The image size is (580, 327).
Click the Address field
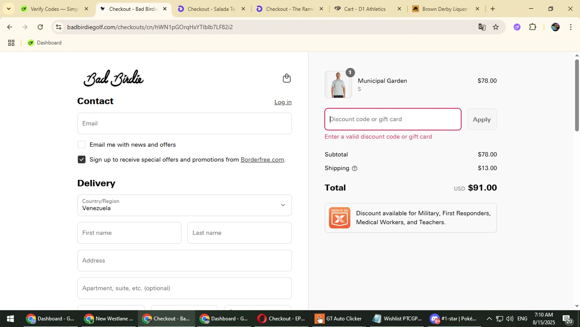[184, 261]
